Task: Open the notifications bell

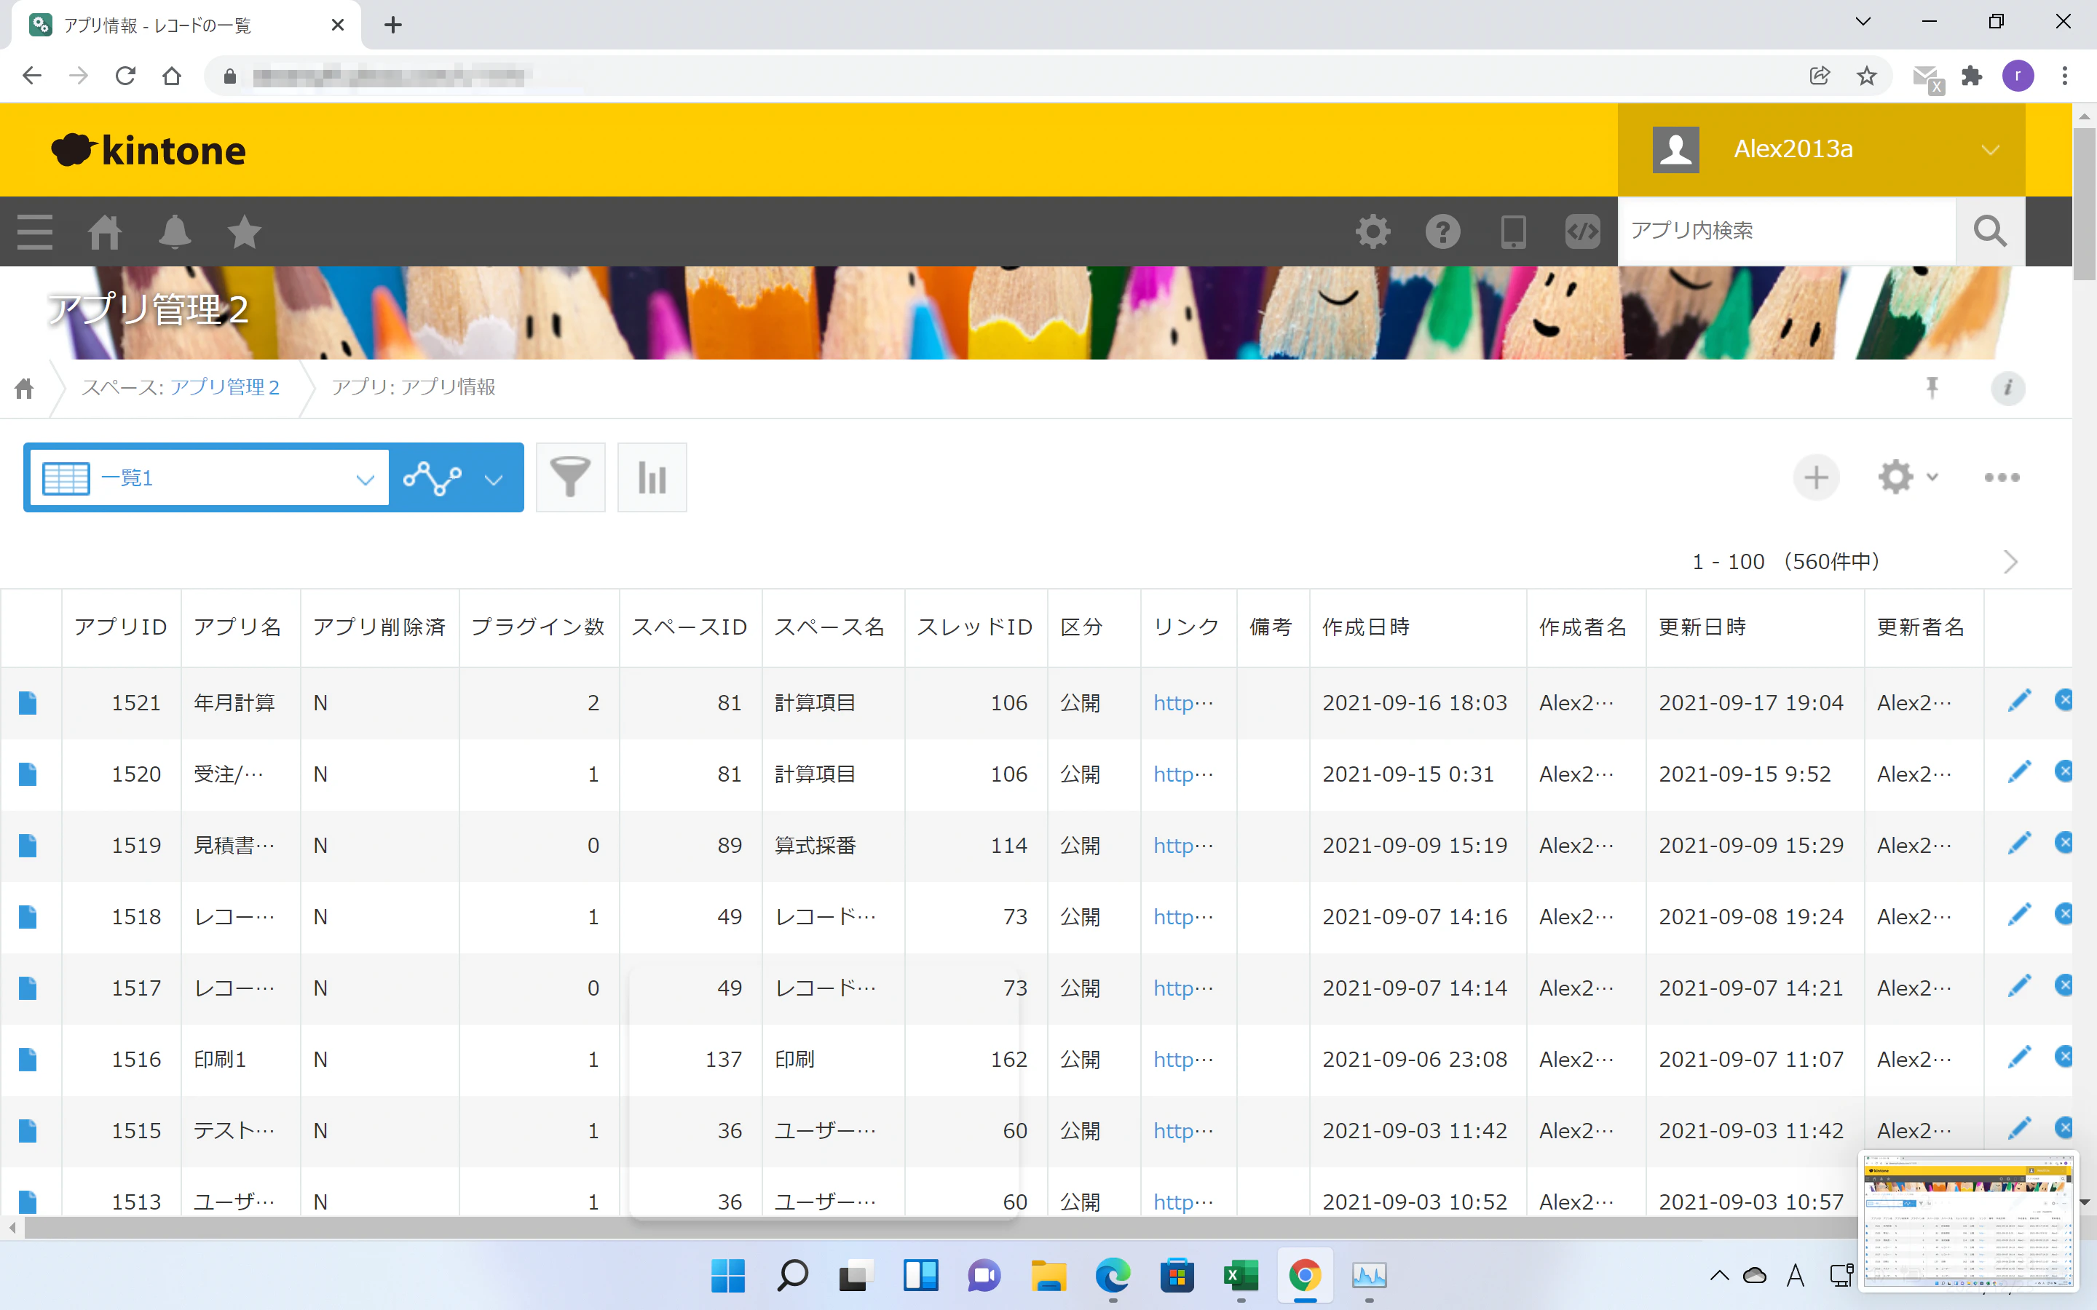Action: click(175, 231)
